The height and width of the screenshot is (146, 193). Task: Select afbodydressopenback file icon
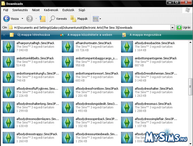(x=68, y=123)
